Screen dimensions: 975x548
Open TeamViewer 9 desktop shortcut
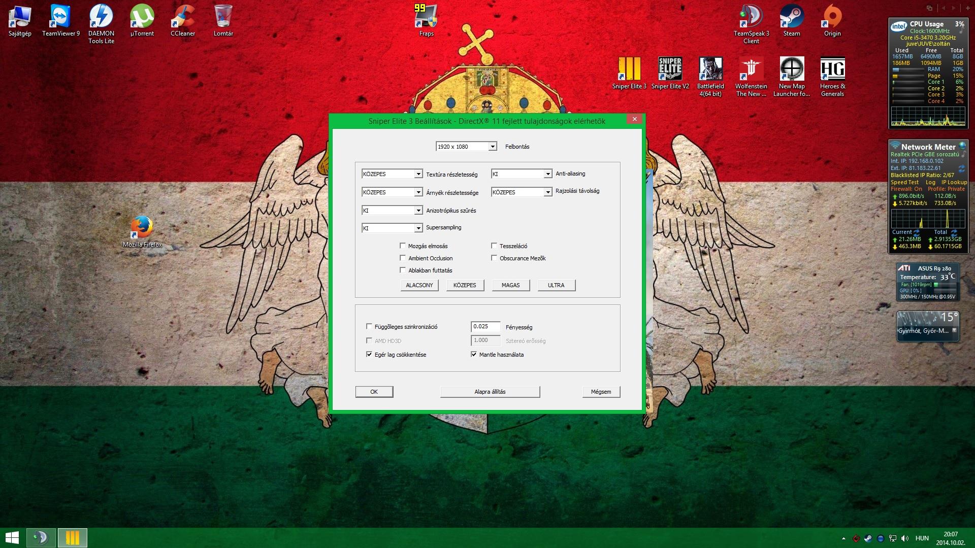[x=61, y=21]
